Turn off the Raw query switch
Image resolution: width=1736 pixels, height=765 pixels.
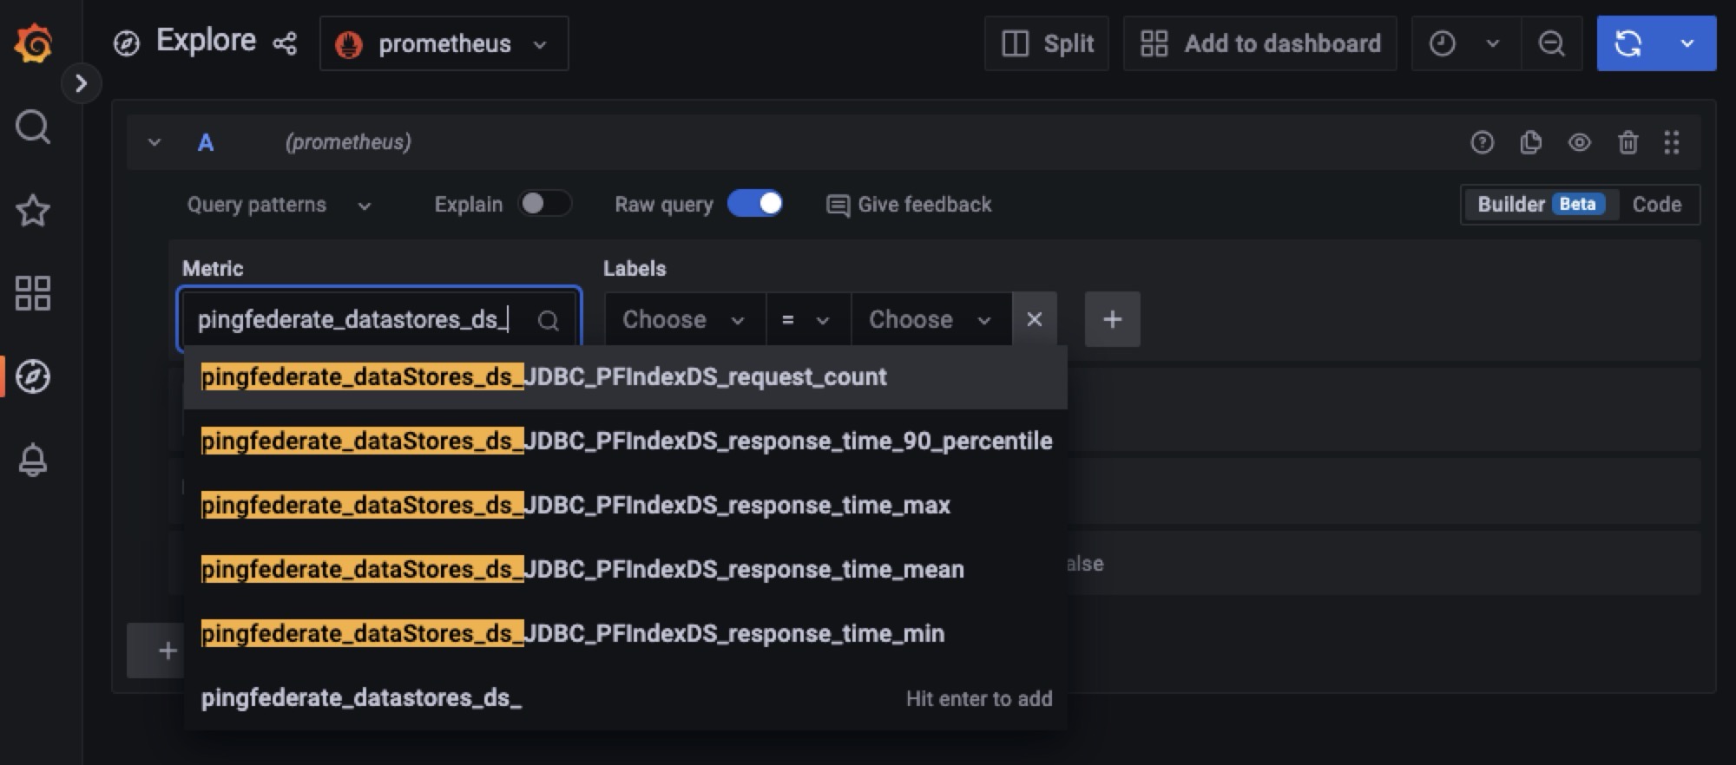pyautogui.click(x=755, y=204)
